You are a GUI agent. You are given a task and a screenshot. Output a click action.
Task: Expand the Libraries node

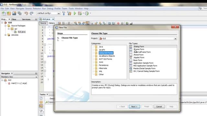click(x=5, y=35)
